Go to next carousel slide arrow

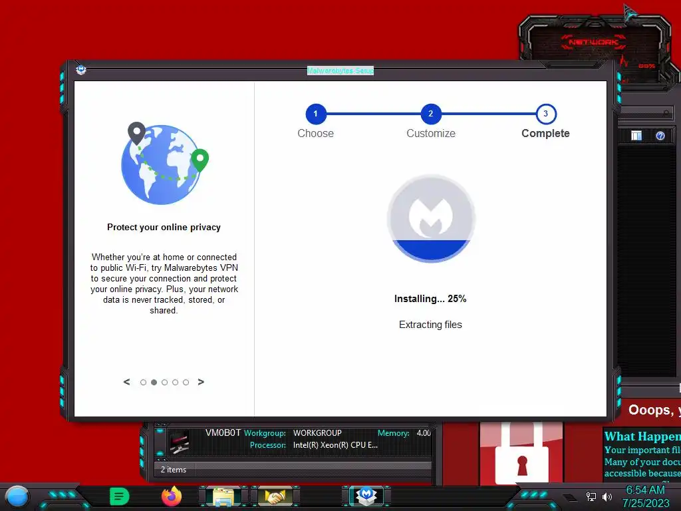point(201,382)
